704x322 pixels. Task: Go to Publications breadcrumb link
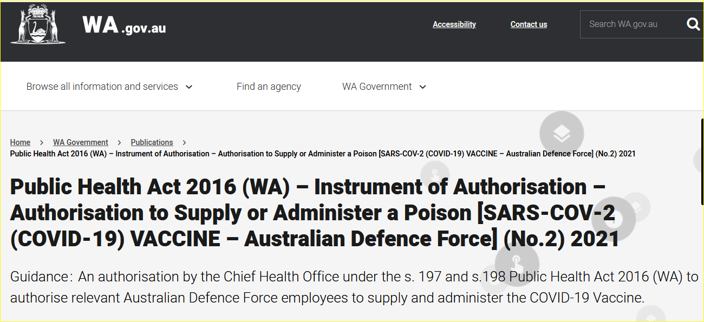coord(152,142)
